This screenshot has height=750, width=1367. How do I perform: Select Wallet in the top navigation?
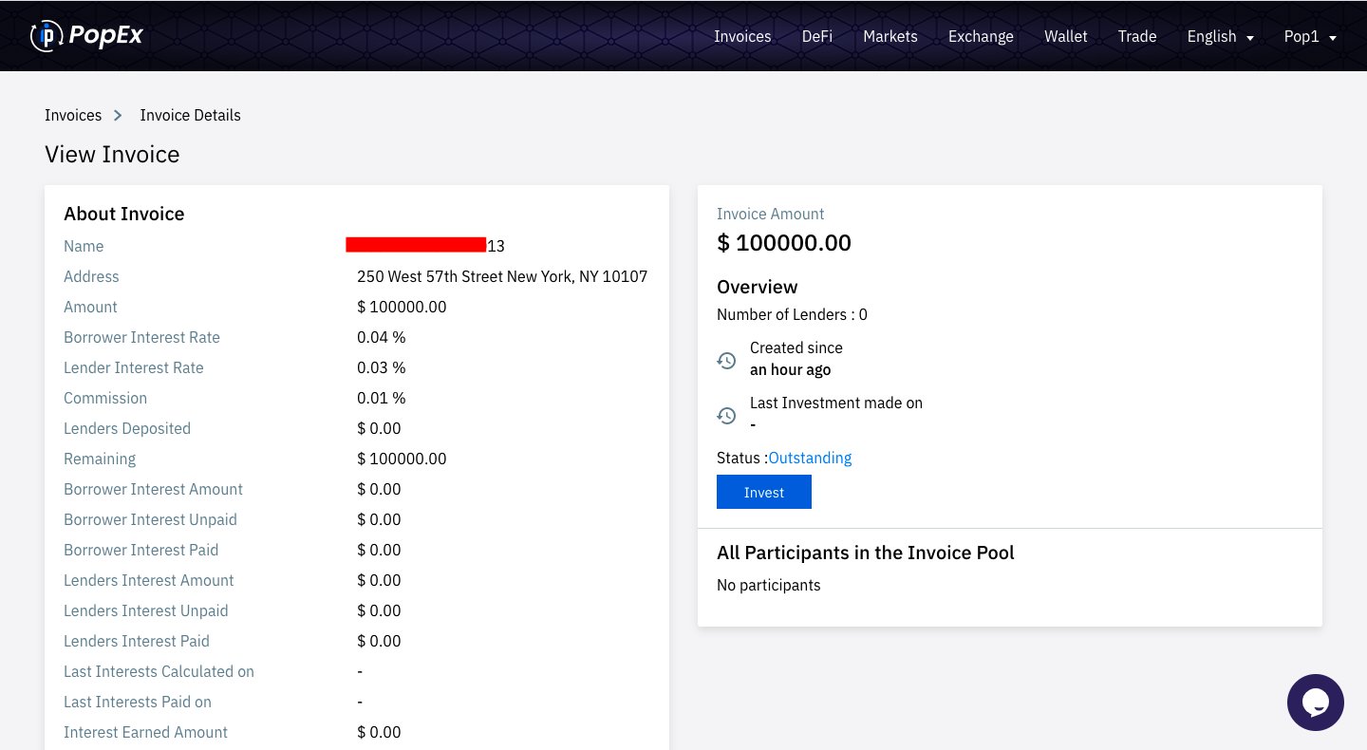[x=1065, y=36]
